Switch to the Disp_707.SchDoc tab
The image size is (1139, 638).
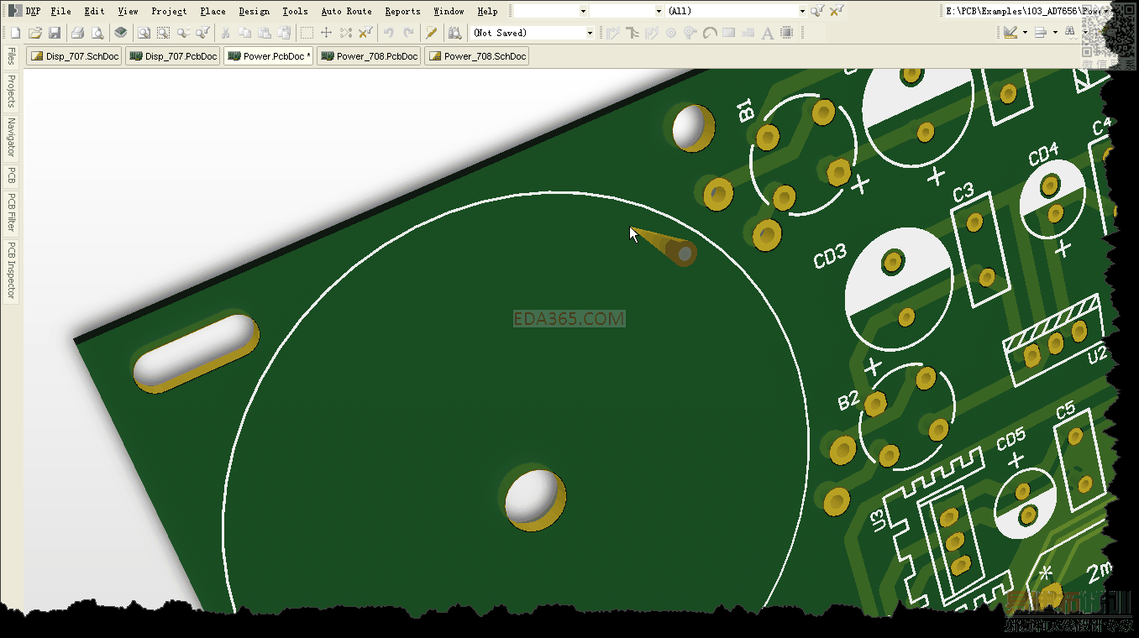pos(74,56)
